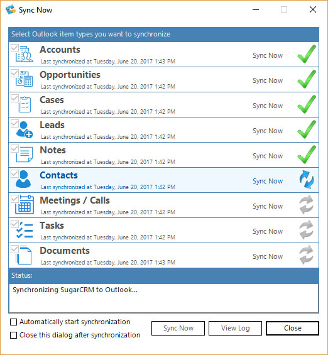
Task: Click inside the Status message box
Action: click(163, 298)
